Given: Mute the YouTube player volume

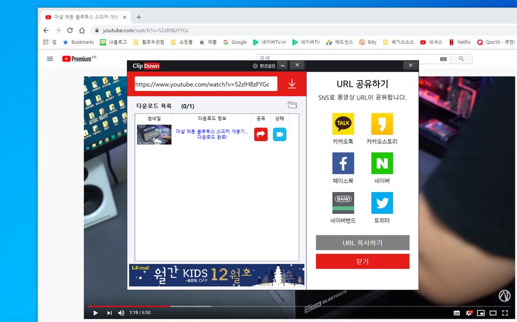Looking at the screenshot, I should tap(121, 313).
